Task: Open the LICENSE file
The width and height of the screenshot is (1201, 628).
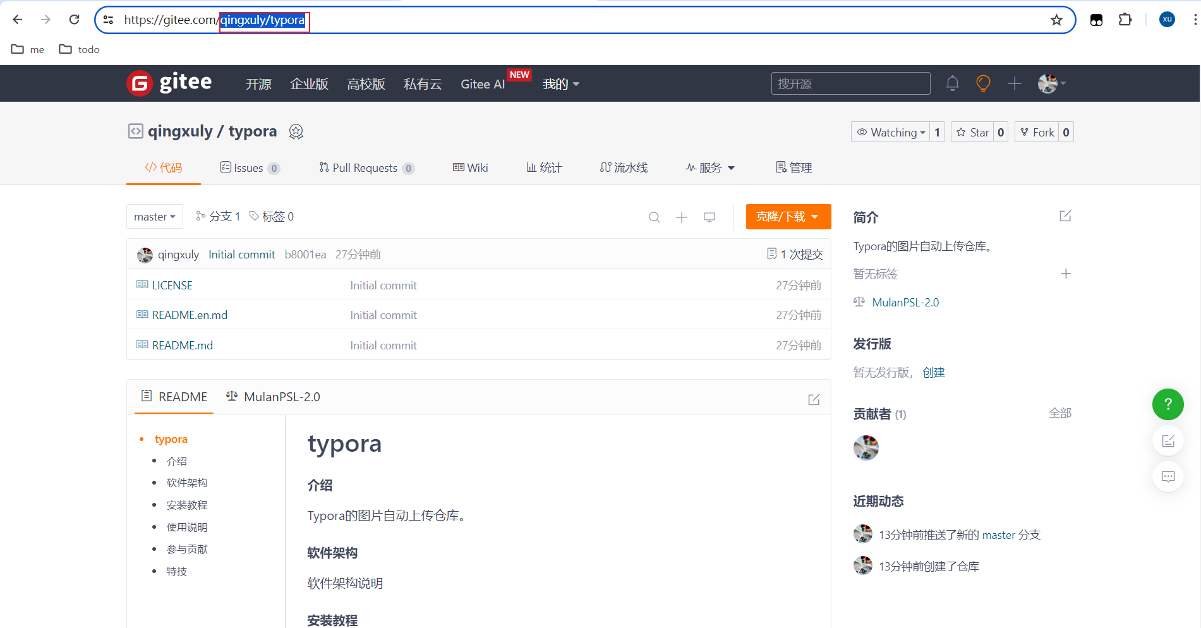Action: [x=172, y=285]
